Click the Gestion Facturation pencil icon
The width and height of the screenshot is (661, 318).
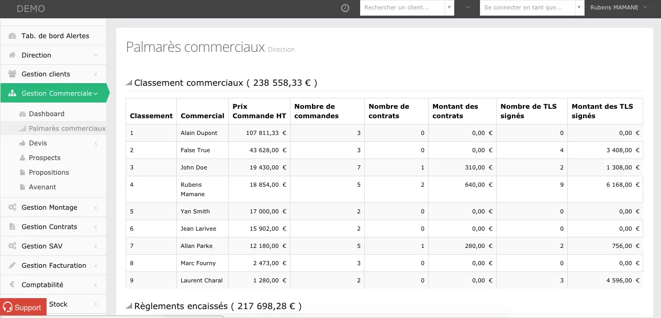[x=13, y=266]
